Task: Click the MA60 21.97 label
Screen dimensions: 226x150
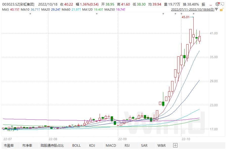Action: (x=71, y=10)
